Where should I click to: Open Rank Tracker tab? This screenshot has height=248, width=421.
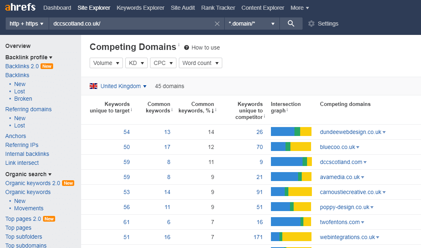click(x=218, y=8)
